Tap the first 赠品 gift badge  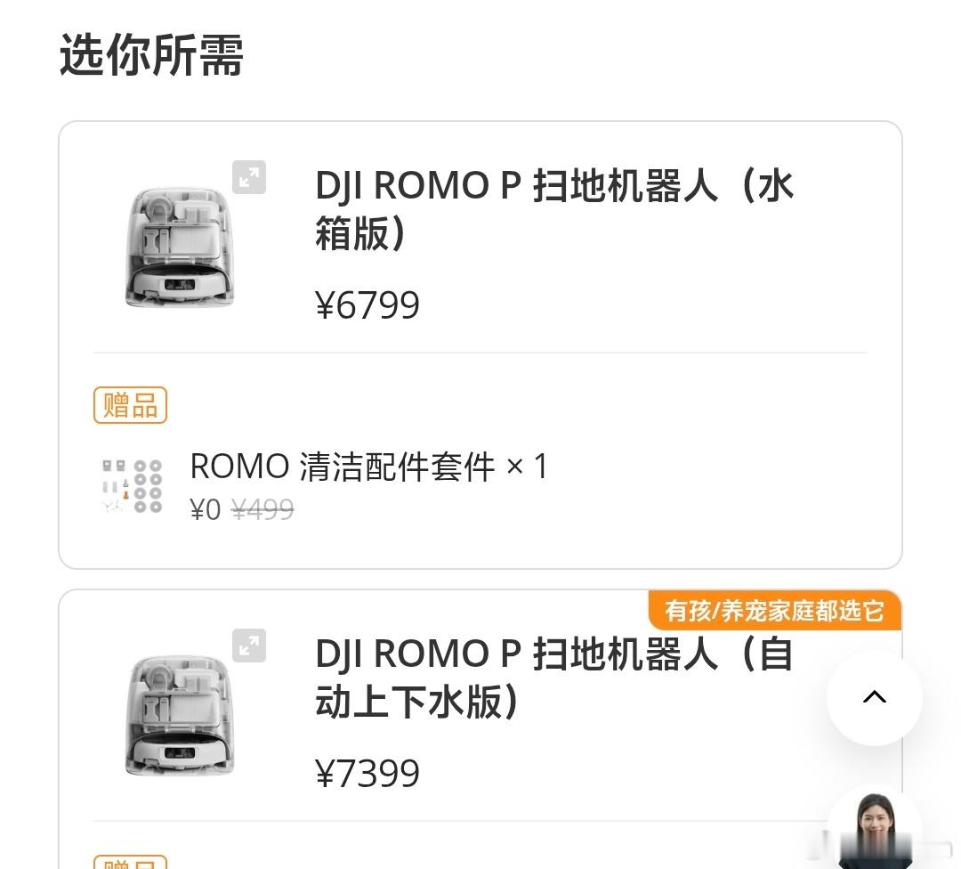pyautogui.click(x=130, y=405)
